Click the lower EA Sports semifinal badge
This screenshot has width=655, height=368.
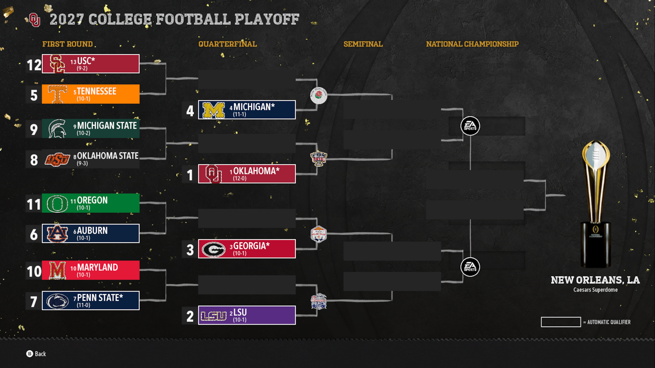pos(470,267)
